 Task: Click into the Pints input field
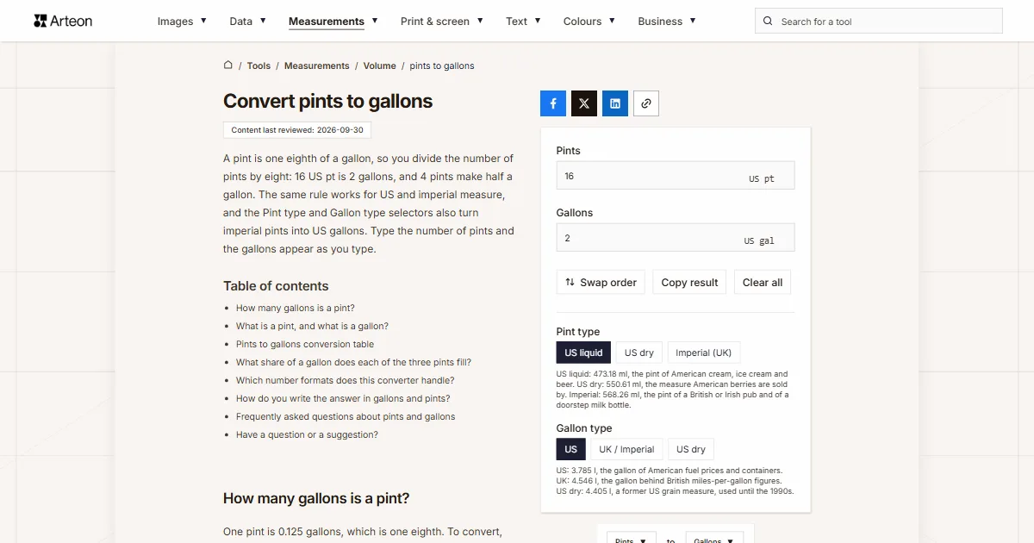[x=676, y=176]
